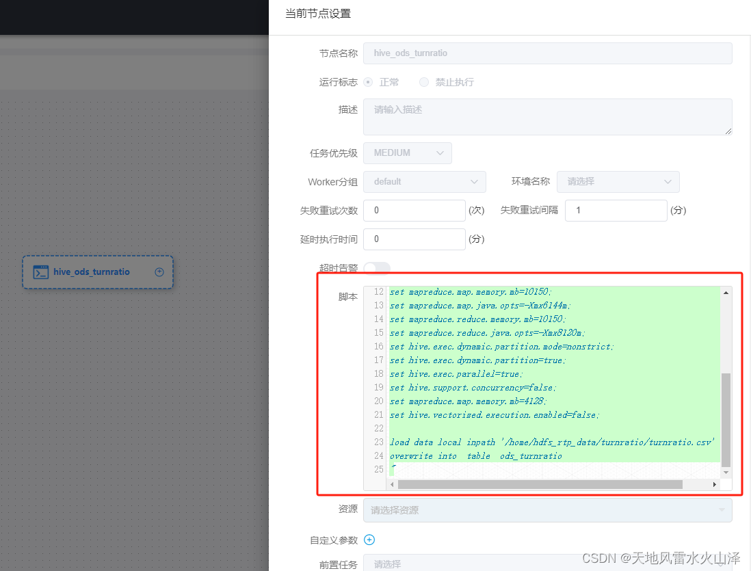This screenshot has width=751, height=571.
Task: Open the 任务优先级 MEDIUM dropdown
Action: (408, 152)
